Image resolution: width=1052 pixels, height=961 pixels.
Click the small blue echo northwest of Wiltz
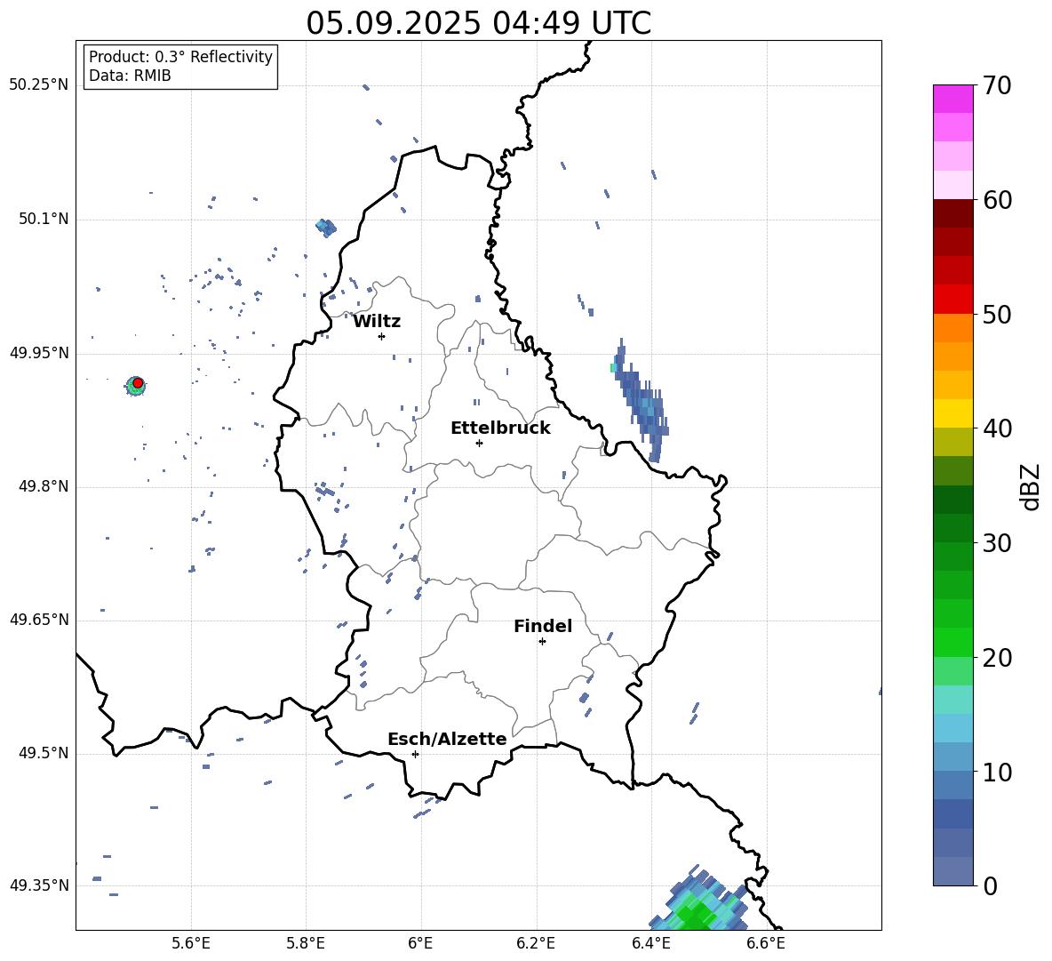point(326,228)
